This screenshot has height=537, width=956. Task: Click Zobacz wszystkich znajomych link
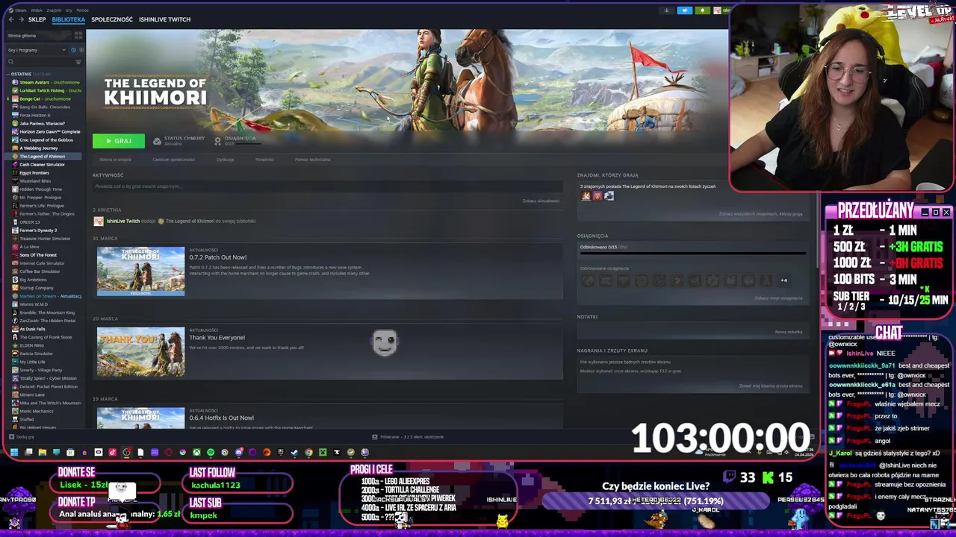(x=760, y=214)
